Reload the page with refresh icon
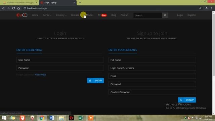215x121 pixels. [x=13, y=8]
